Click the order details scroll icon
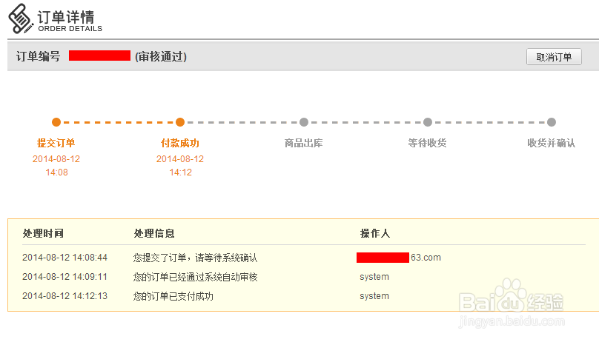Image resolution: width=599 pixels, height=342 pixels. (x=20, y=19)
